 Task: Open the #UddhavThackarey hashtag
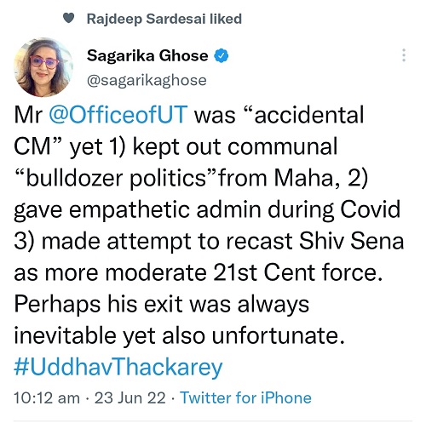(x=118, y=366)
